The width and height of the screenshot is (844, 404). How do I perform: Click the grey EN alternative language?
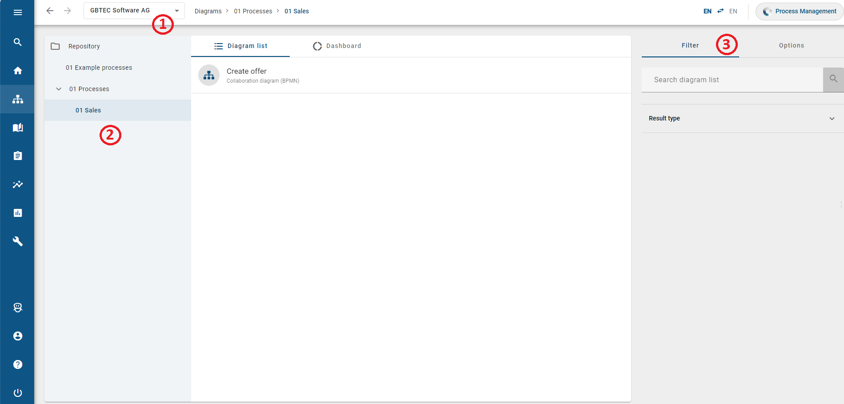tap(733, 11)
